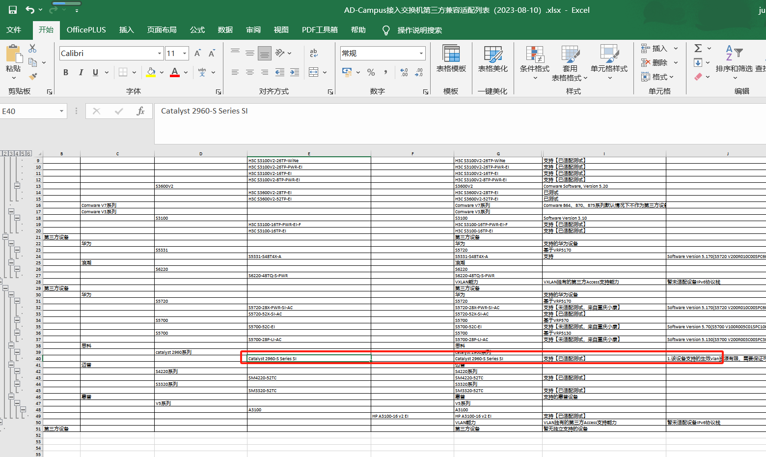Click the Undo arrow icon
766x457 pixels.
[30, 10]
